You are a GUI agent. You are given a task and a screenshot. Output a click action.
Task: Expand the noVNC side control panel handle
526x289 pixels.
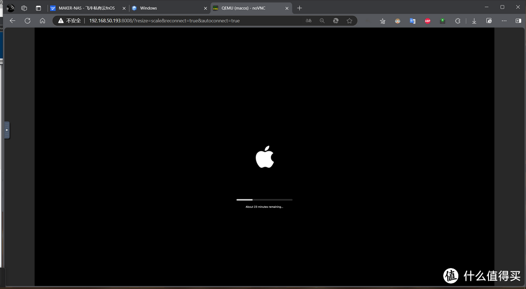(x=6, y=130)
